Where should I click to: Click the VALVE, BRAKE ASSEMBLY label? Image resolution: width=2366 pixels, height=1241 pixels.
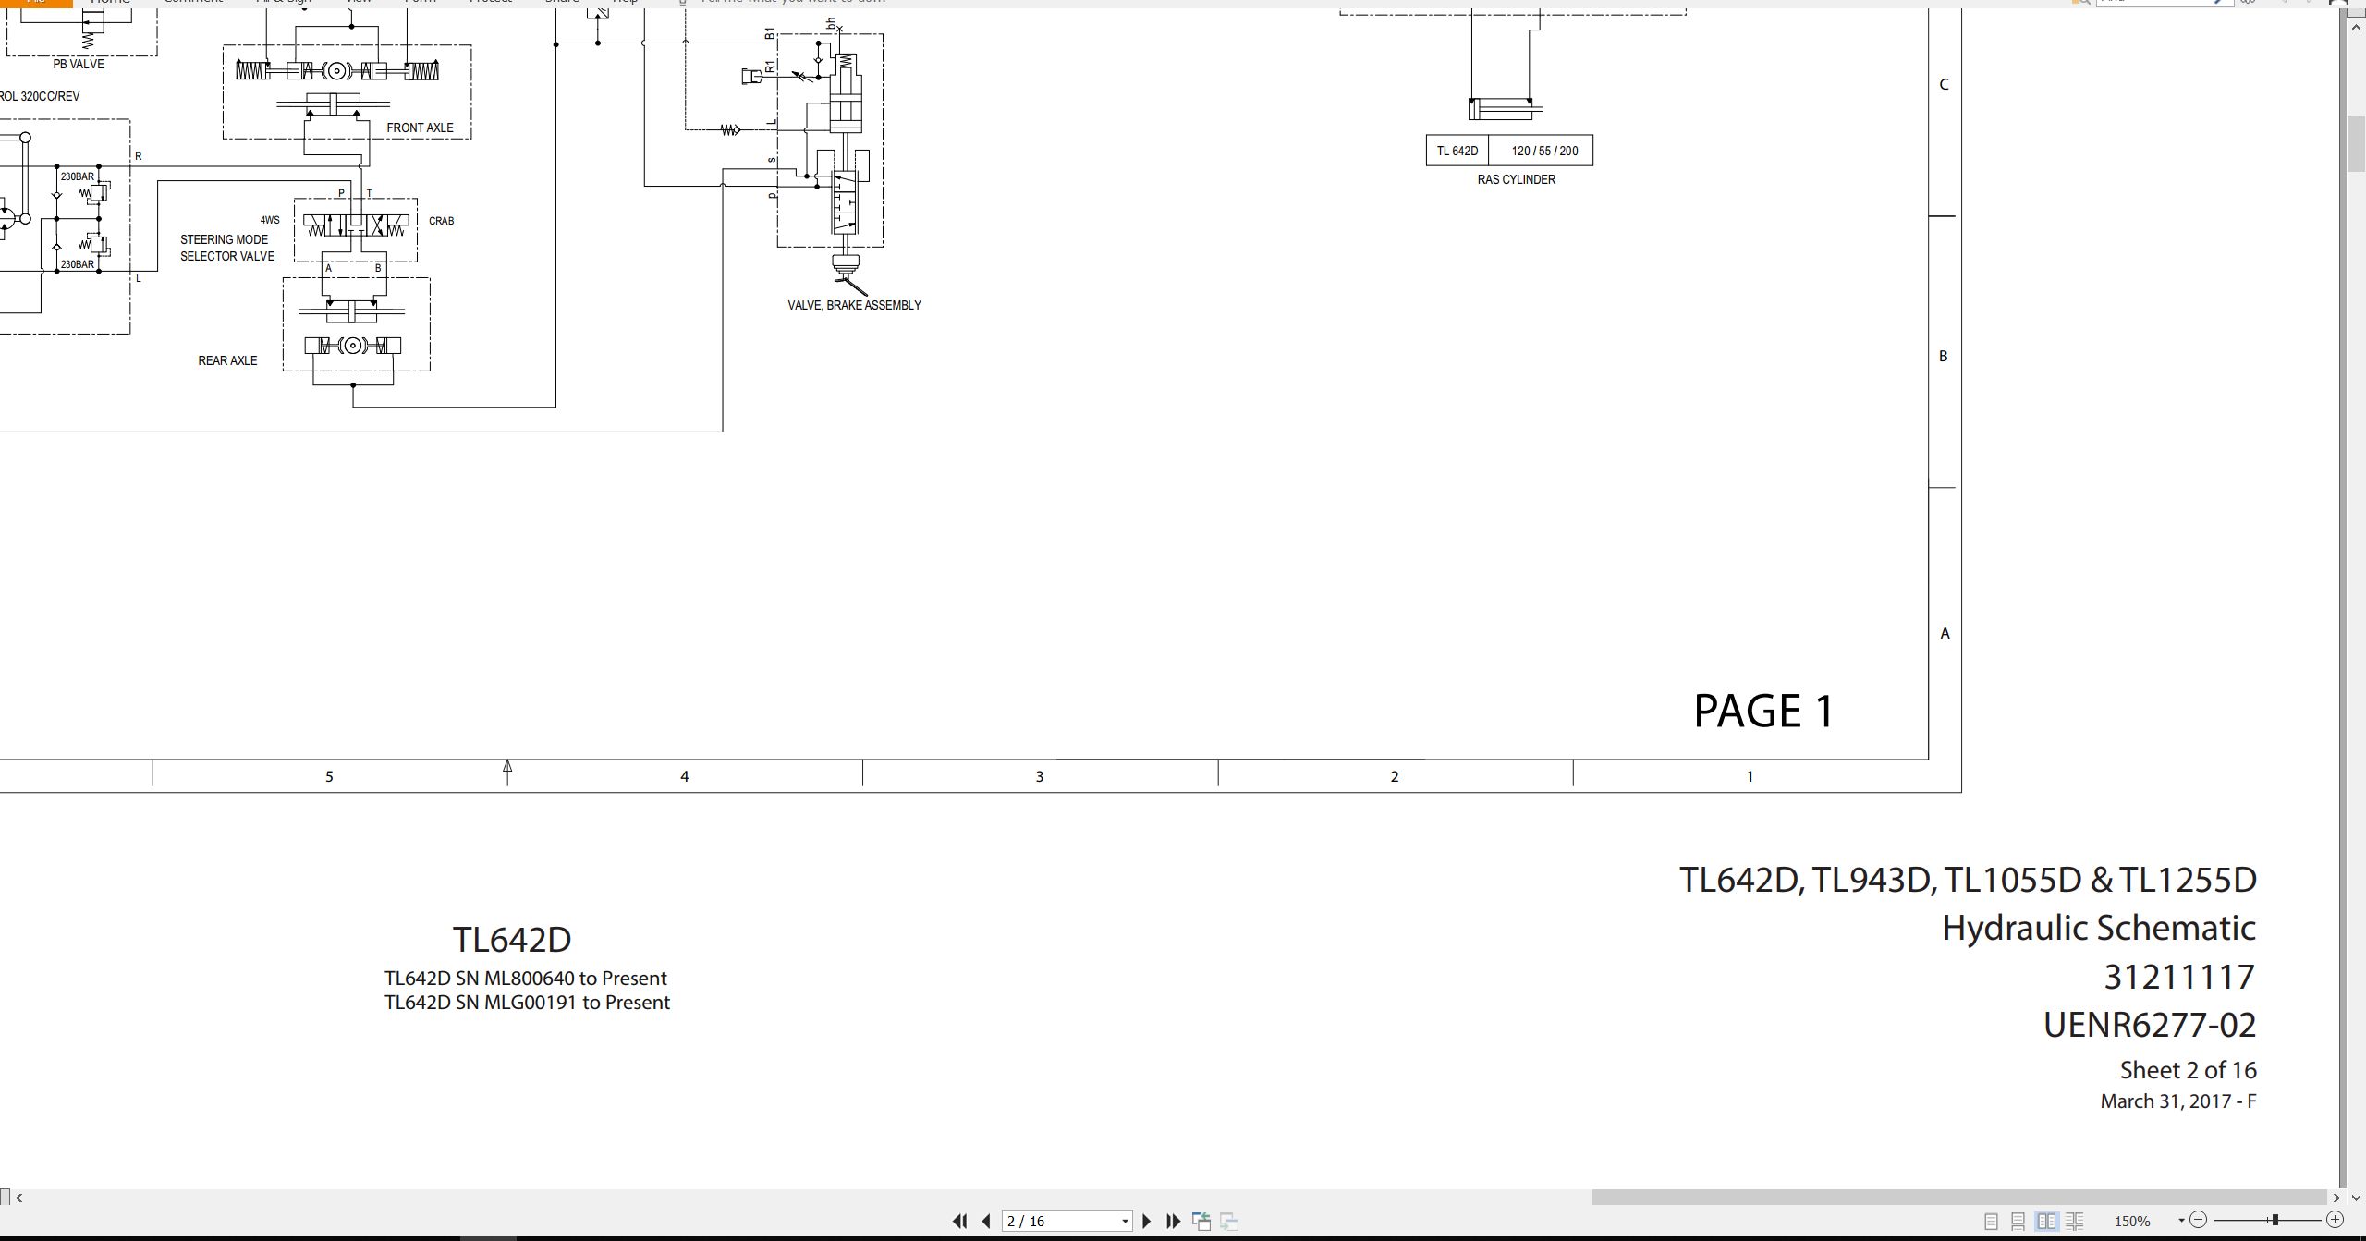tap(854, 305)
